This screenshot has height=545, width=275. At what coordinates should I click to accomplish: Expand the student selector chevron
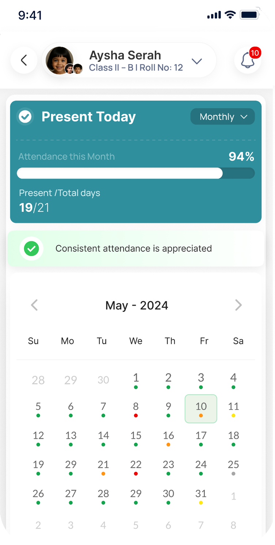coord(197,61)
